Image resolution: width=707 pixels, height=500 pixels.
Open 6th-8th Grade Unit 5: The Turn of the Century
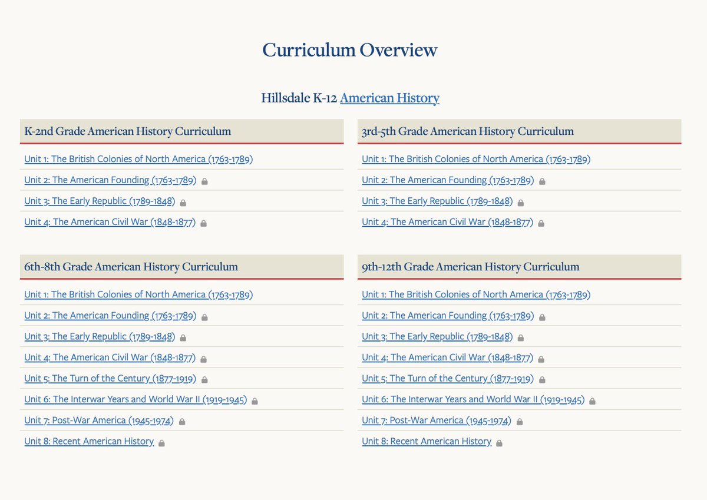tap(110, 378)
